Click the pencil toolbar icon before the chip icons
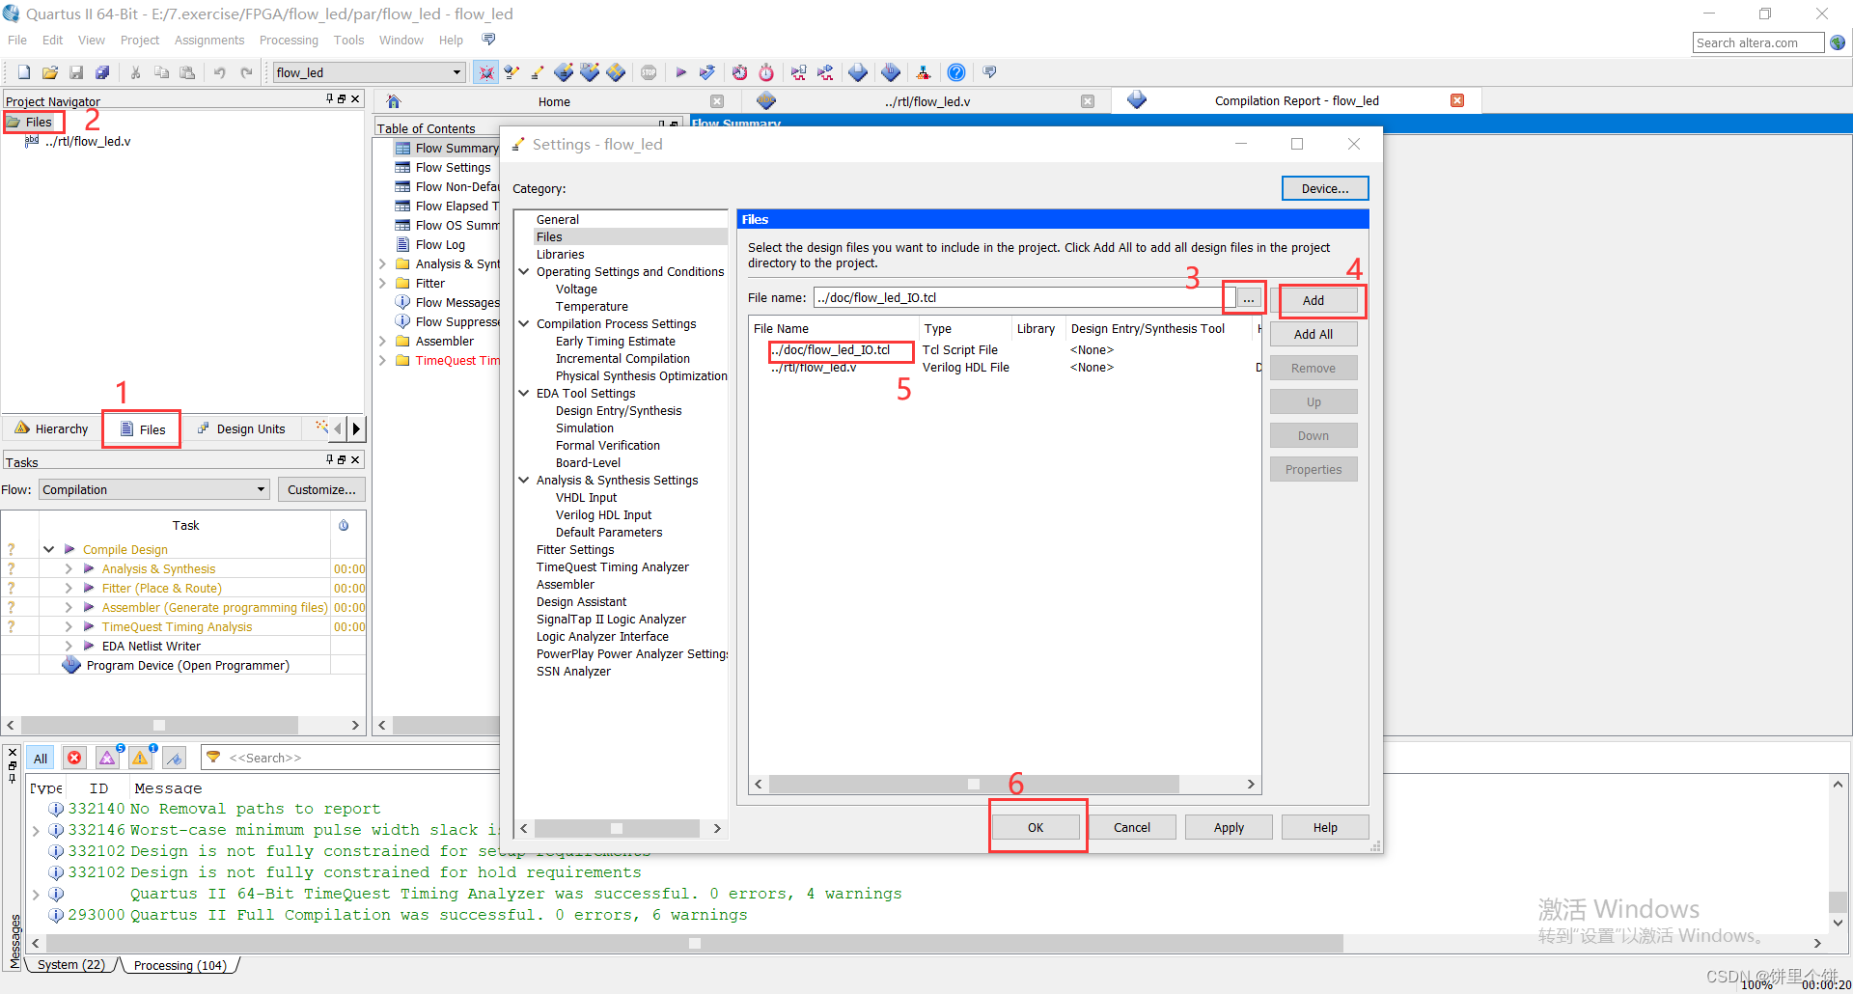This screenshot has width=1853, height=994. point(538,72)
